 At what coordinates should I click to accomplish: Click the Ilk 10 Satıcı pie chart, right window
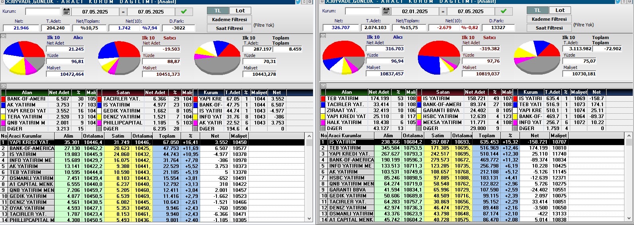[x=439, y=57]
